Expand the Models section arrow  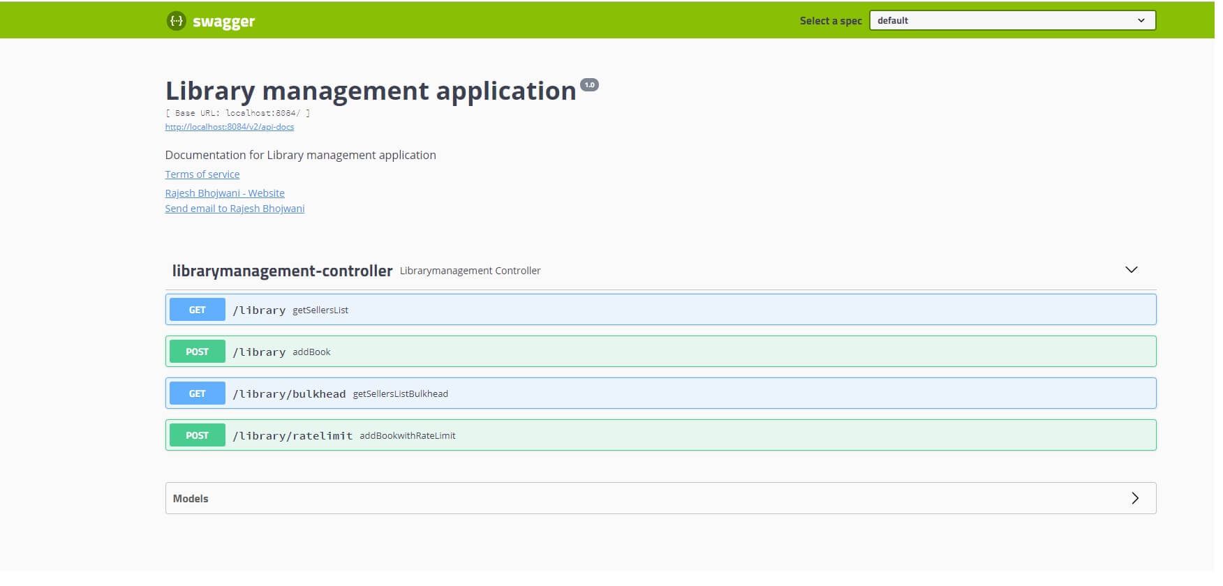(1135, 498)
